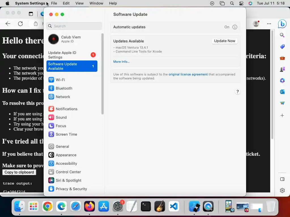Open Firefox from the Dock
Image resolution: width=290 pixels, height=217 pixels.
click(x=89, y=206)
